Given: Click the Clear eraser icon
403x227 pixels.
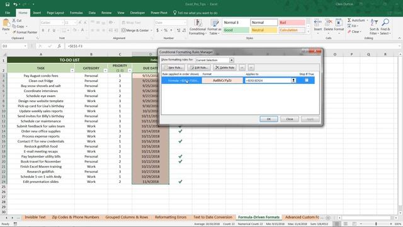Looking at the screenshot, I should tap(349, 32).
